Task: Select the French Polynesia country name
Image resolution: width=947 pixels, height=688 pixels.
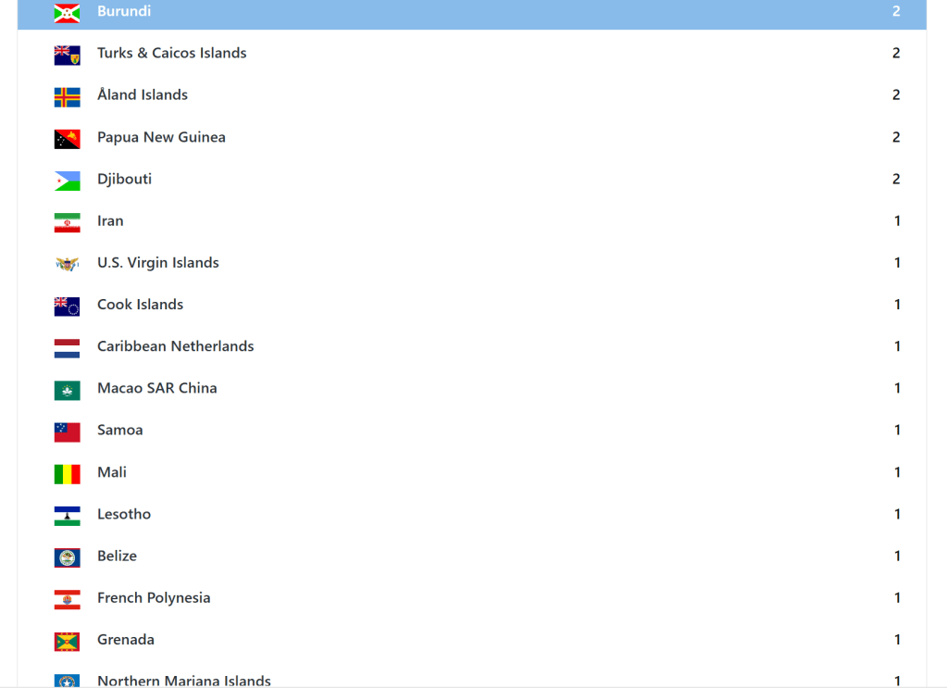Action: (x=154, y=598)
